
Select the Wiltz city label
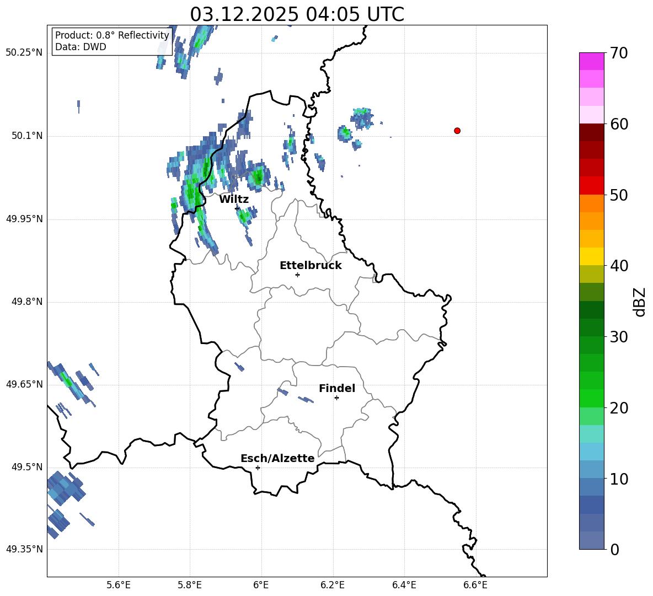[x=234, y=200]
